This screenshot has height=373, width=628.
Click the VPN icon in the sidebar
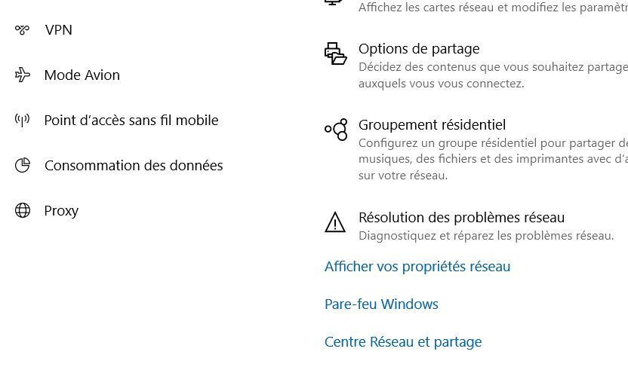(23, 30)
